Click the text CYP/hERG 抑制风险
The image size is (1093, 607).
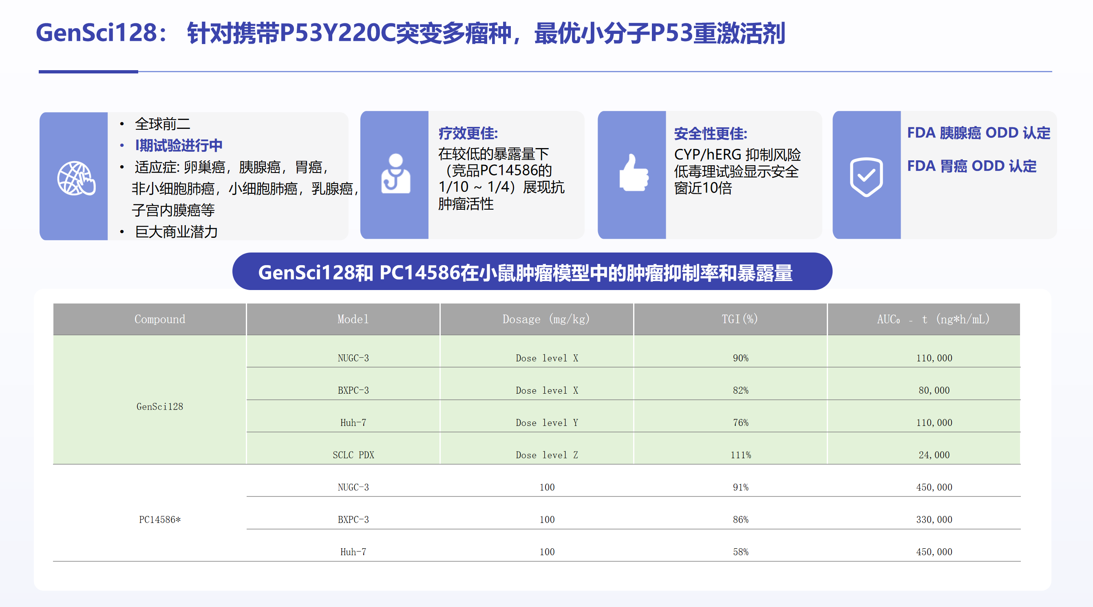click(737, 155)
